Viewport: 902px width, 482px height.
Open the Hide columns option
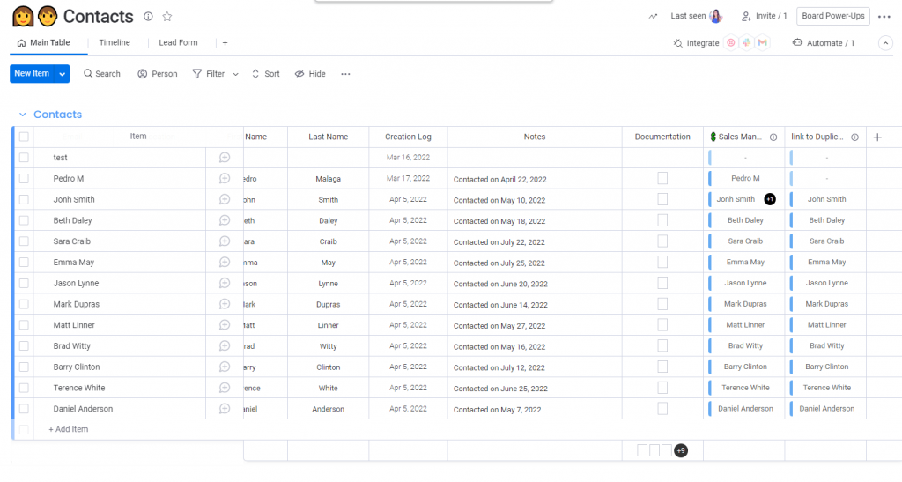(310, 74)
